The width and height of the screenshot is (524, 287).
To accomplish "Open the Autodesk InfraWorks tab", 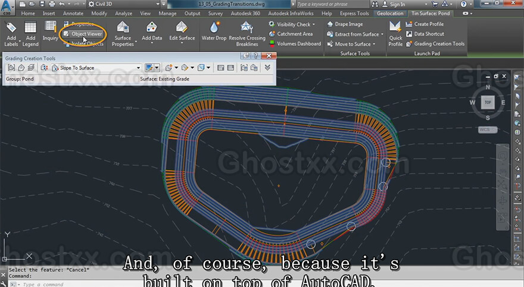I will pos(291,13).
